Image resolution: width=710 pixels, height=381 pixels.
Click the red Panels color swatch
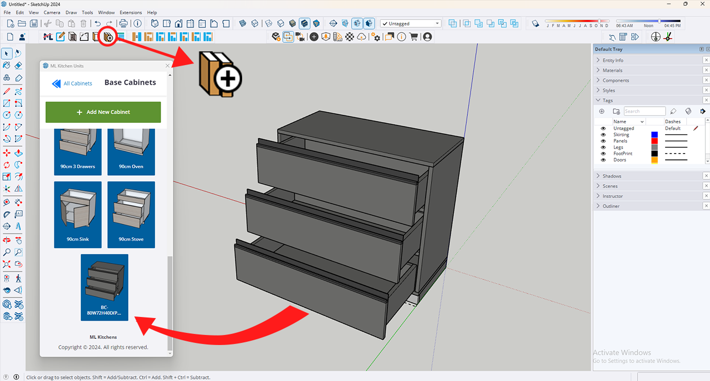click(x=654, y=141)
